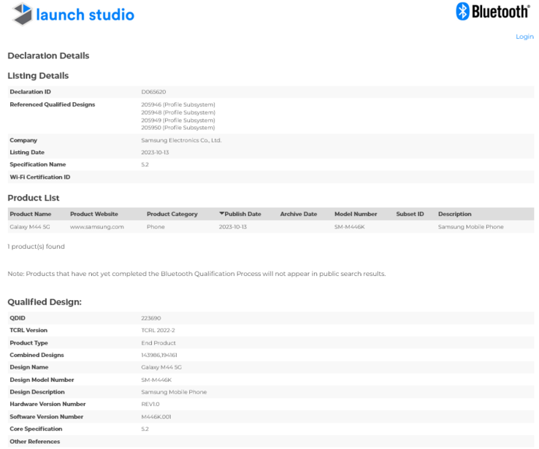
Task: Click the Description column header
Action: pos(454,214)
